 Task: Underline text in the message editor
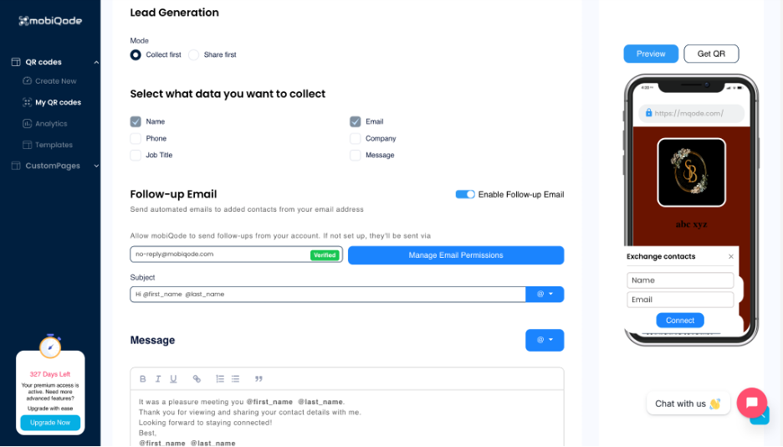(173, 379)
